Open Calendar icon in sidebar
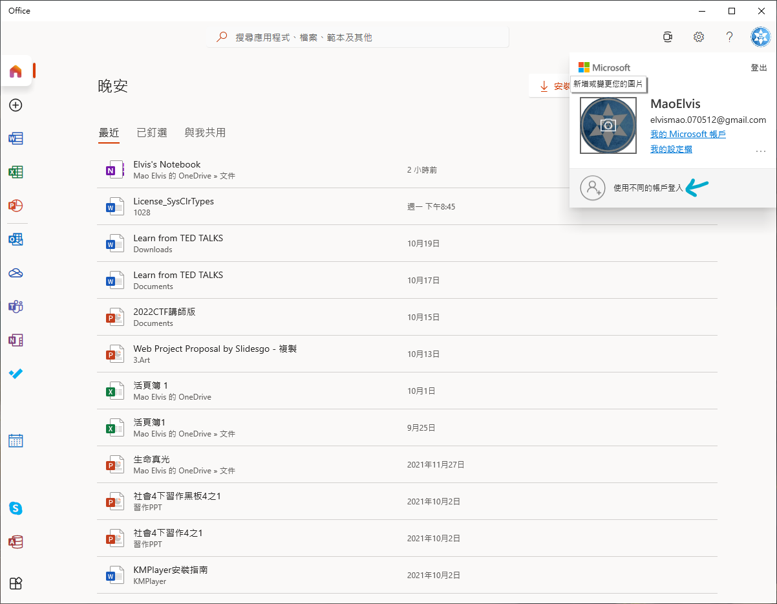 [x=16, y=441]
